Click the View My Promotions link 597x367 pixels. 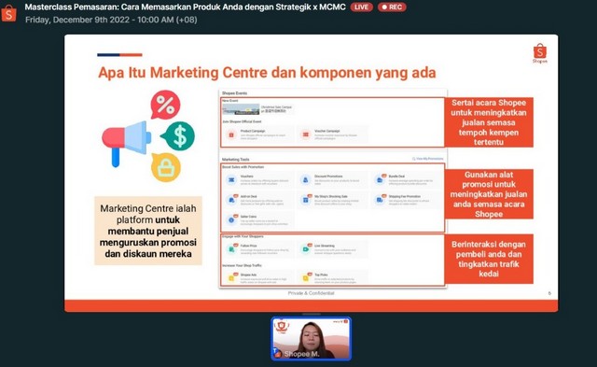(427, 159)
